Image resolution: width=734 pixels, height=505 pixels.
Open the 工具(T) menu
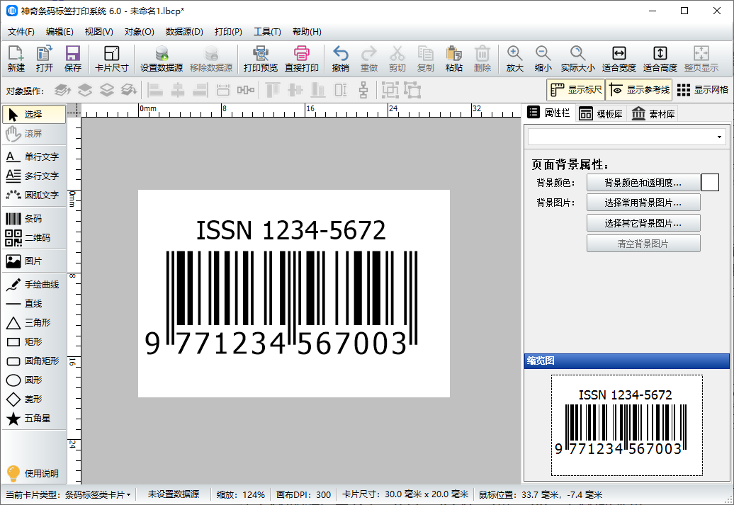(x=267, y=32)
